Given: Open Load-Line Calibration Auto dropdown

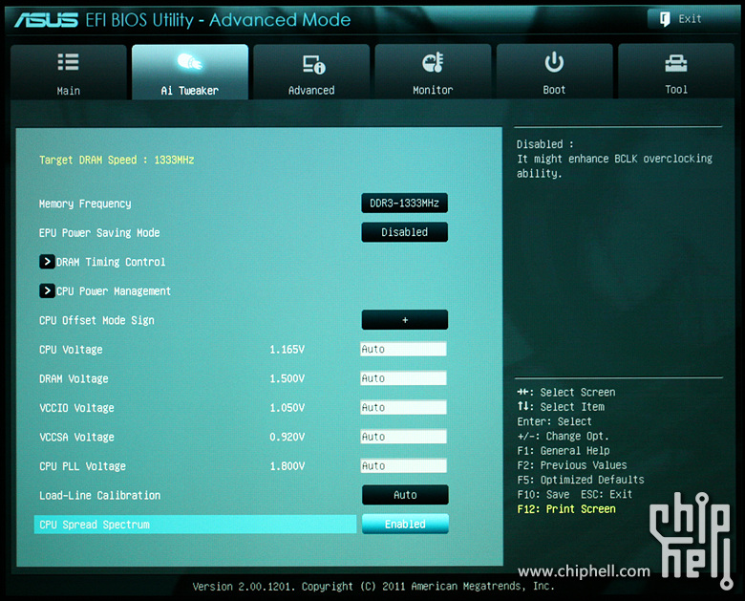Looking at the screenshot, I should click(x=405, y=495).
